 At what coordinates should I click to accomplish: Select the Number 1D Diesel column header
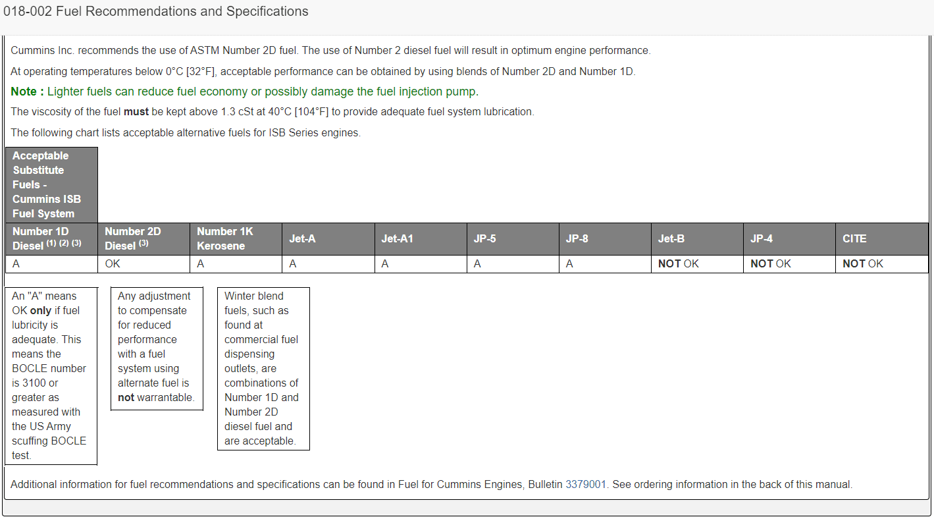51,238
